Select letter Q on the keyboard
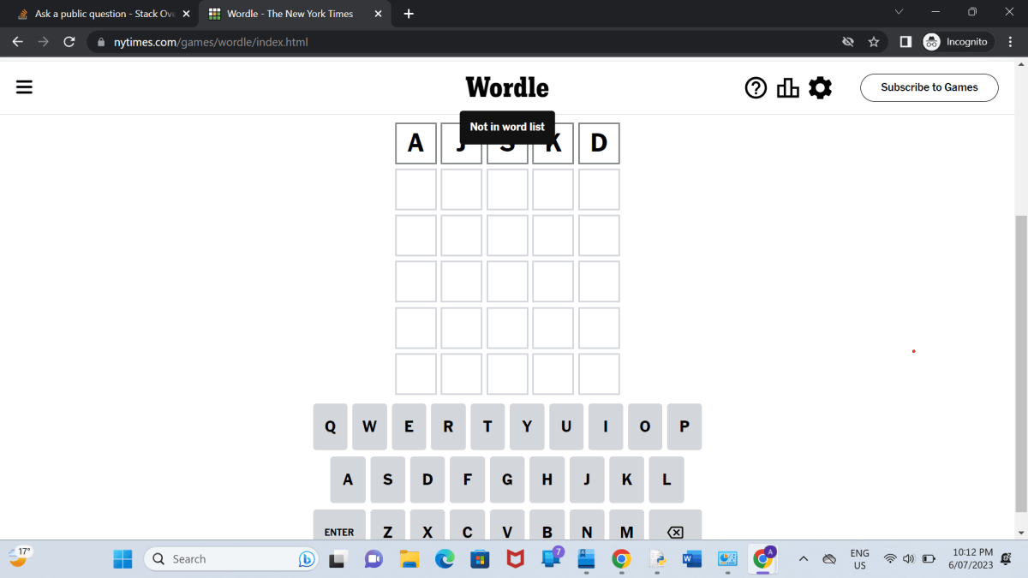 [330, 426]
